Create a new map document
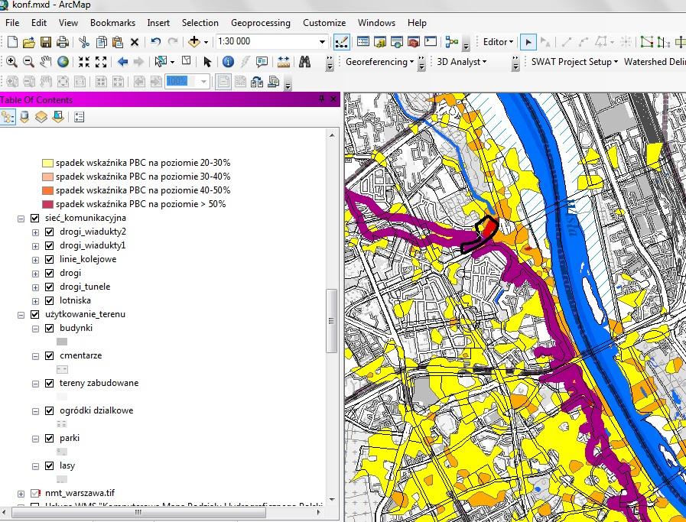The width and height of the screenshot is (686, 522). tap(13, 42)
